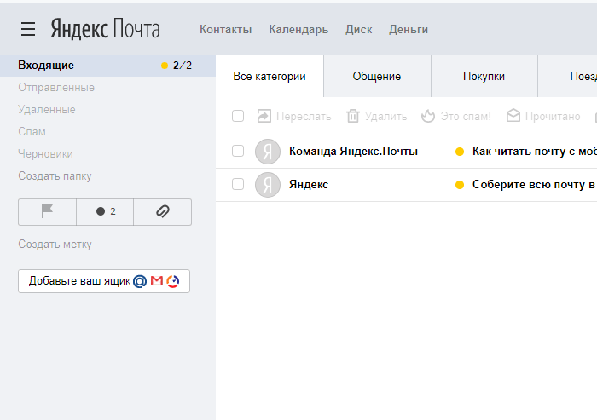Open the Спам folder

tap(32, 132)
